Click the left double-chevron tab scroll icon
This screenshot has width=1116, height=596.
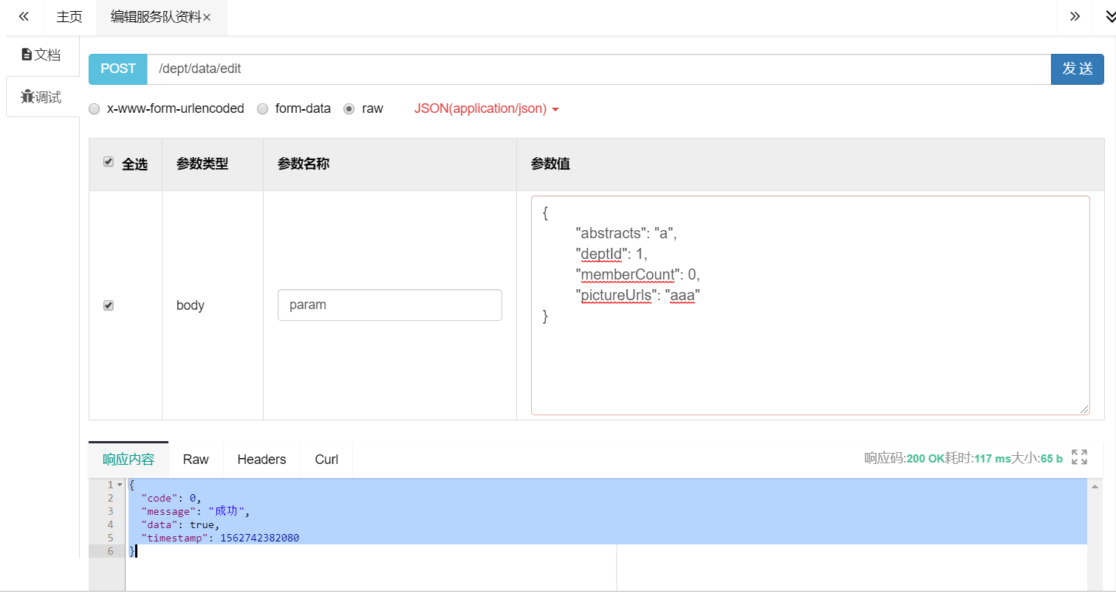point(23,16)
